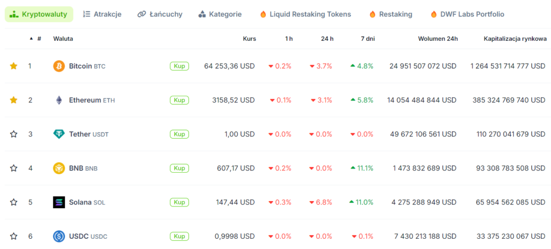Unstar Ethereum in the watchlist column

pyautogui.click(x=13, y=100)
